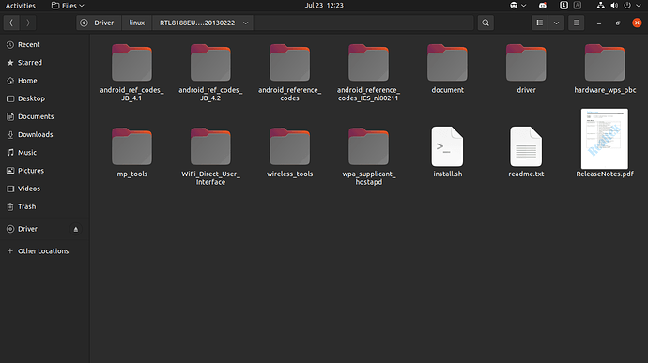Viewport: 648px width, 363px height.
Task: Go forward with the right arrow button
Action: click(x=27, y=23)
